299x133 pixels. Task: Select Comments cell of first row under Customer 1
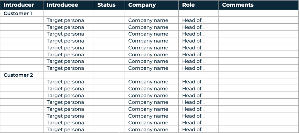259,20
